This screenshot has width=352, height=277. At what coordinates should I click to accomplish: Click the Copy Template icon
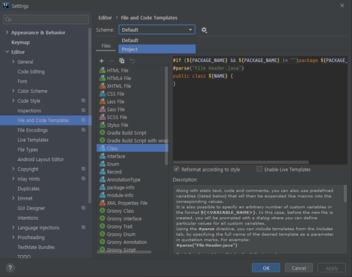click(x=122, y=61)
